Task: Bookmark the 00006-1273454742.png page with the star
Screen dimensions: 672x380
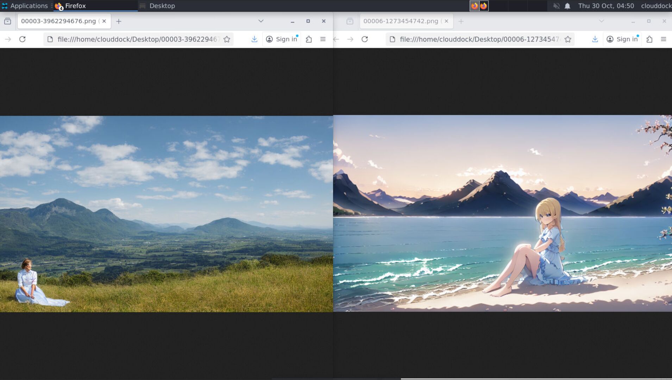Action: [568, 39]
